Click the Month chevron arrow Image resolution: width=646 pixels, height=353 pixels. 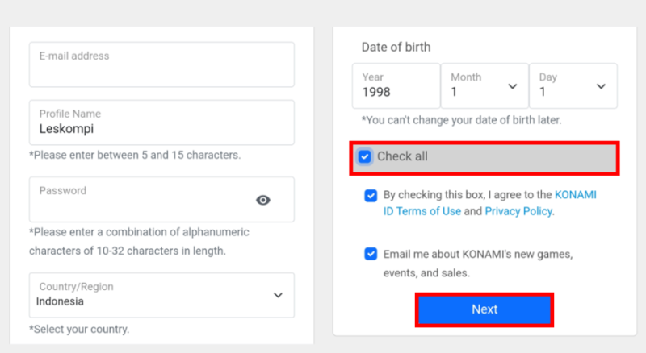(x=512, y=86)
